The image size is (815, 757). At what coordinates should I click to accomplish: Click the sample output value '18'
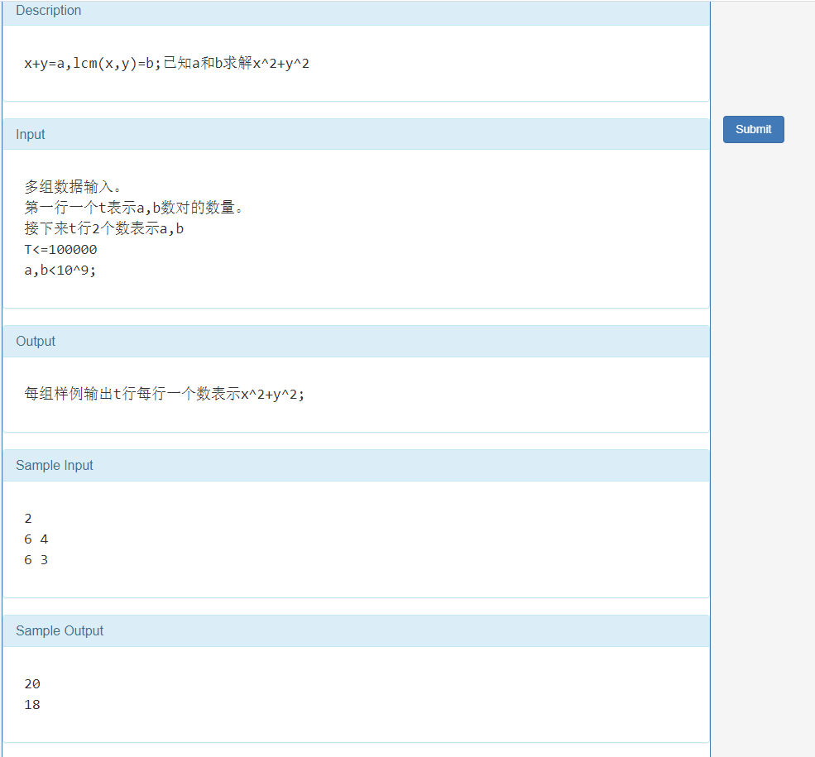31,704
